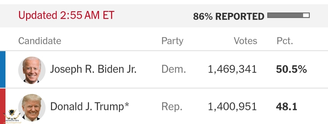
Task: Click Donald Trump's portrait photo
Action: [32, 108]
